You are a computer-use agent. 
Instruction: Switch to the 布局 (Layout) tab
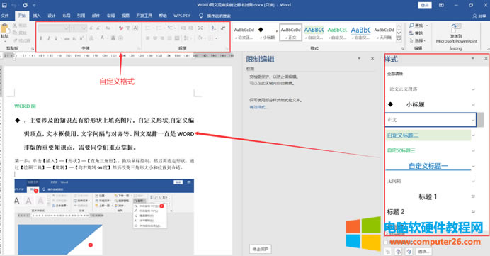pyautogui.click(x=67, y=16)
